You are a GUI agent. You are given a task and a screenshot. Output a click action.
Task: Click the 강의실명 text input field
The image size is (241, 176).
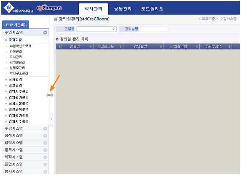(x=154, y=29)
